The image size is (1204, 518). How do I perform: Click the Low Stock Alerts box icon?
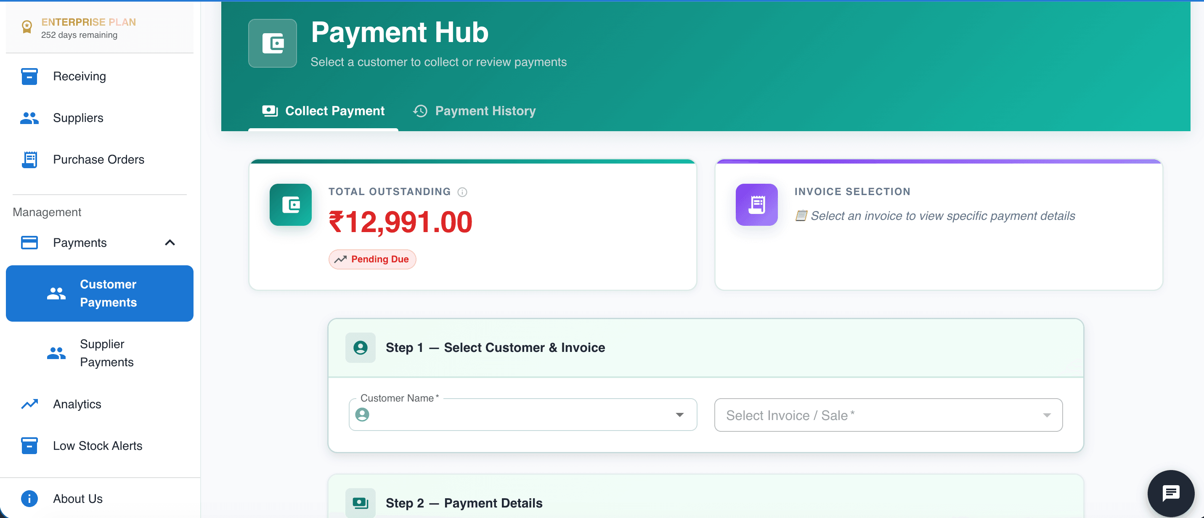click(x=29, y=445)
